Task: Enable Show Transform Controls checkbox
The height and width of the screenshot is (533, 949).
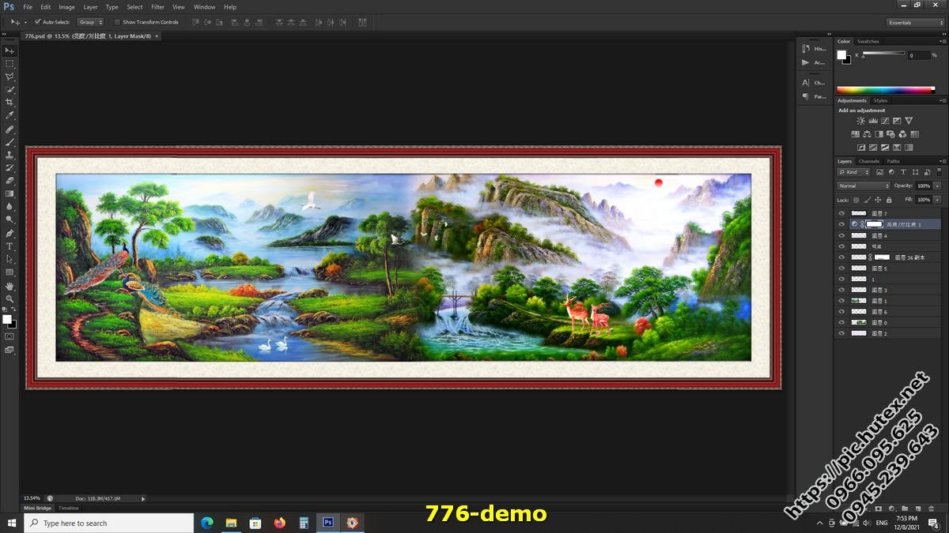Action: point(117,22)
